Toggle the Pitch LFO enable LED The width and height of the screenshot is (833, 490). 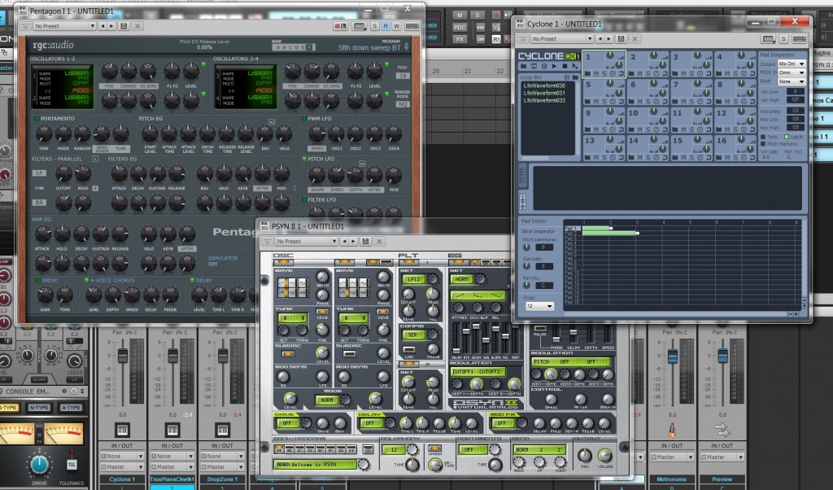coord(304,159)
